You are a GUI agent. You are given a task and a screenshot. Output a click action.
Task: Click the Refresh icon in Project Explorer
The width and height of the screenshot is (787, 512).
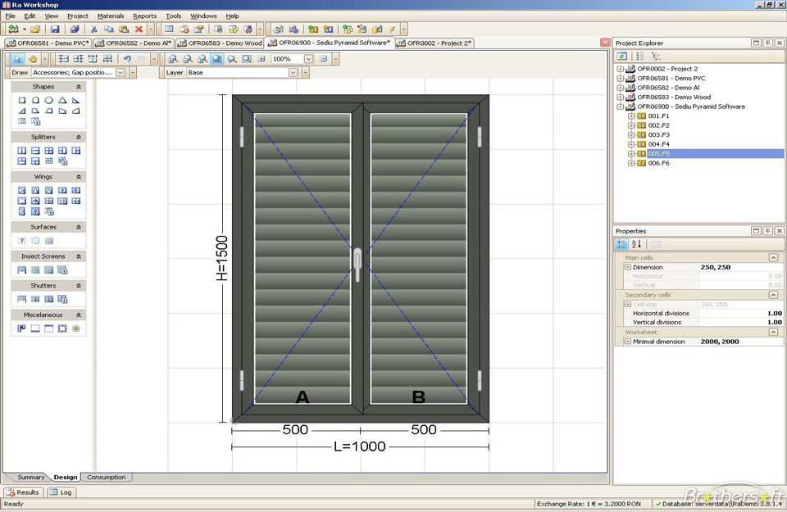[x=623, y=56]
